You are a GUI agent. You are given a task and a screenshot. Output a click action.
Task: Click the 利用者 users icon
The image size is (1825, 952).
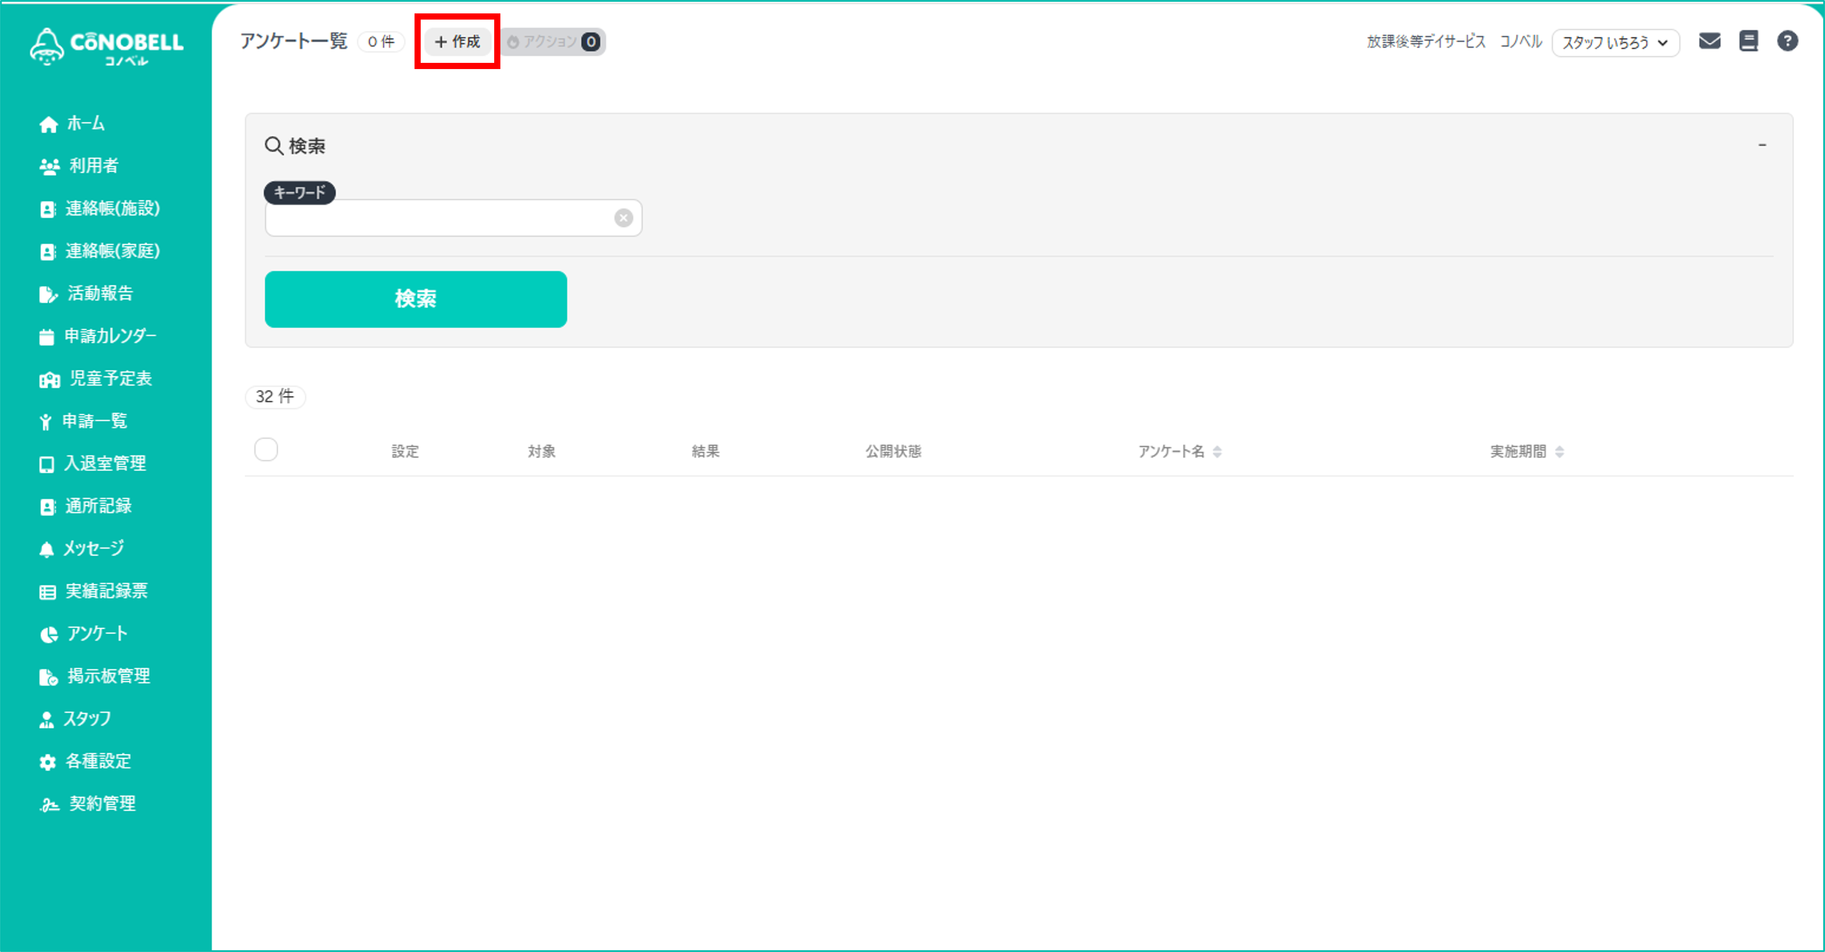49,167
